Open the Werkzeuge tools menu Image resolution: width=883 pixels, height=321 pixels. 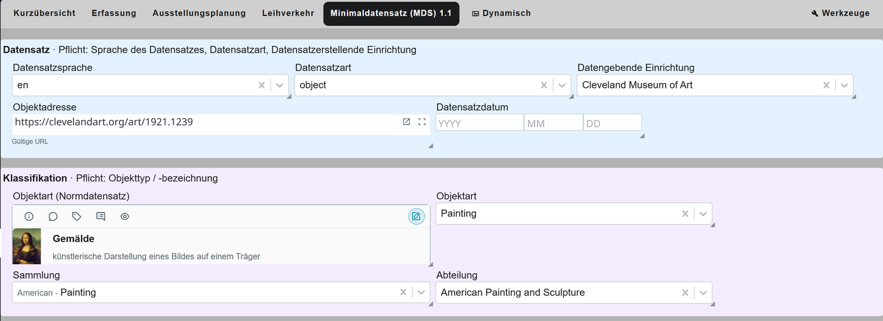click(x=841, y=13)
